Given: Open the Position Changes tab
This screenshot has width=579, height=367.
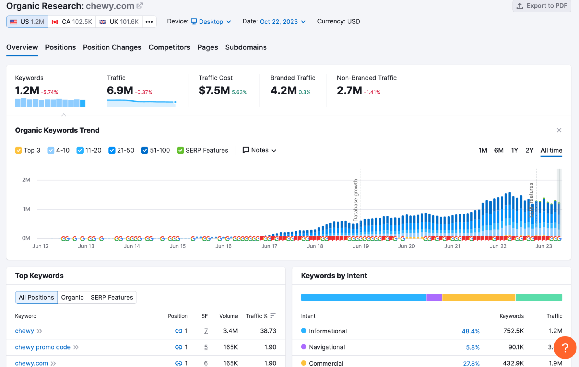Looking at the screenshot, I should point(112,47).
